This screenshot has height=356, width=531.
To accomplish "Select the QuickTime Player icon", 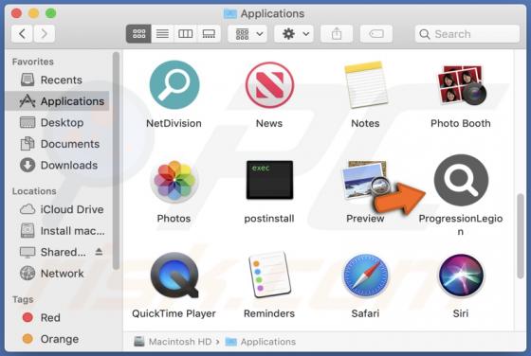I will [174, 276].
